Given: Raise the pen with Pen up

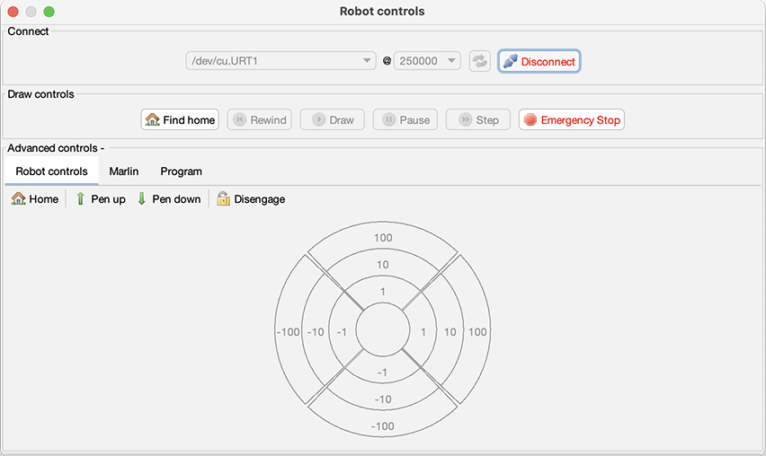Looking at the screenshot, I should coord(100,199).
